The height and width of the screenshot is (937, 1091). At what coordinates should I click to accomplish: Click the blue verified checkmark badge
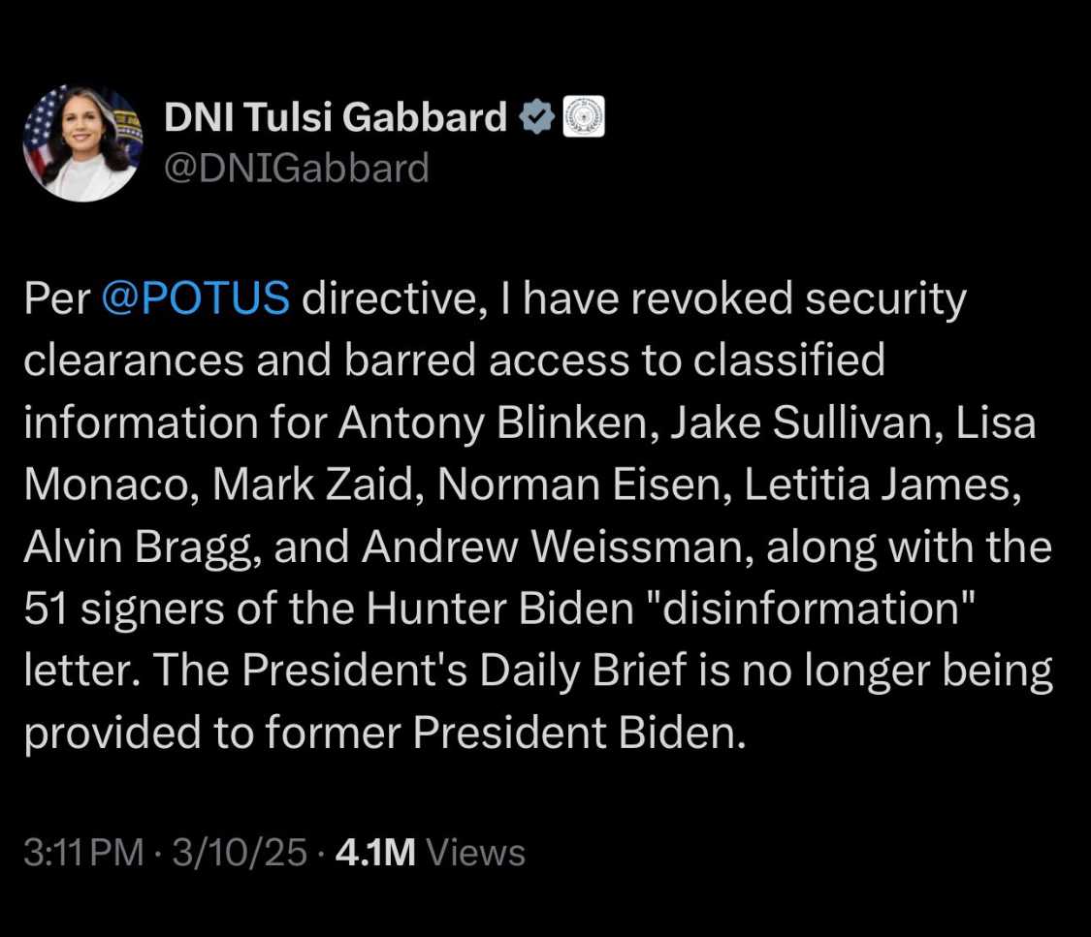(536, 117)
